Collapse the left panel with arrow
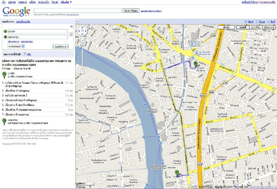The width and height of the screenshot is (277, 189). [77, 22]
